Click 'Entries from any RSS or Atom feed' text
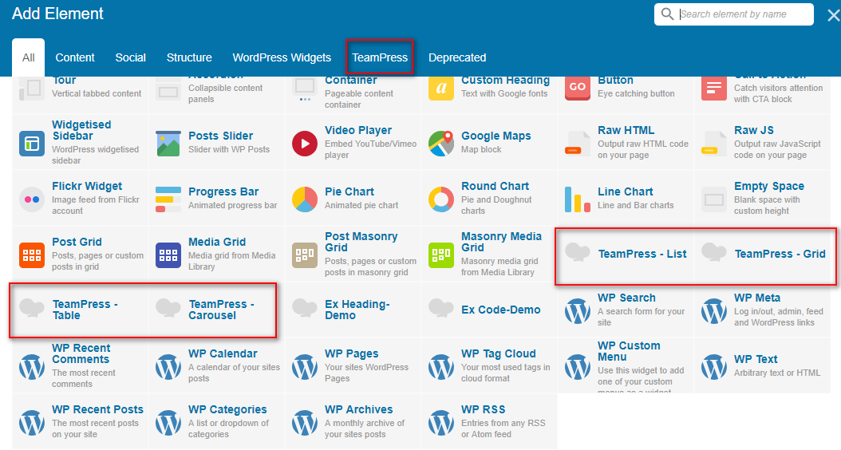This screenshot has height=450, width=841. 503,428
